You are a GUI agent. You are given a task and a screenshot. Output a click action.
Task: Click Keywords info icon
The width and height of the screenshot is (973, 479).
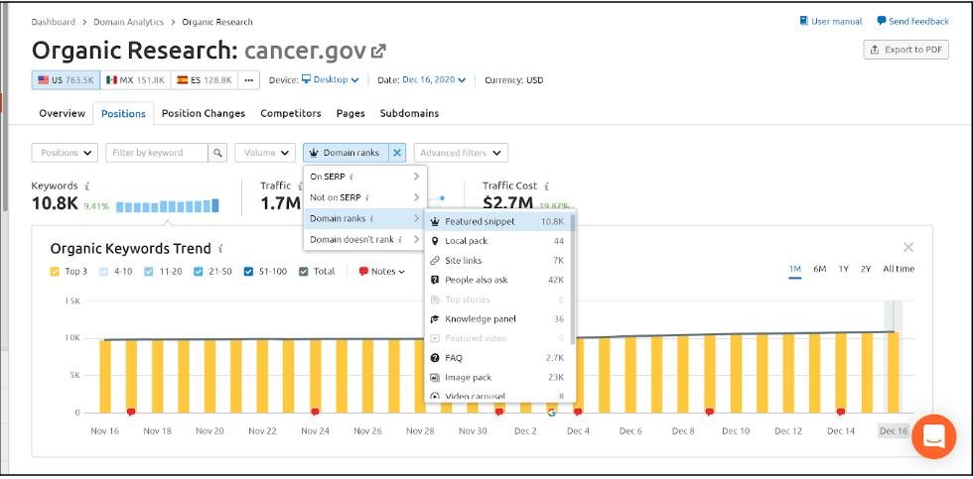point(87,185)
